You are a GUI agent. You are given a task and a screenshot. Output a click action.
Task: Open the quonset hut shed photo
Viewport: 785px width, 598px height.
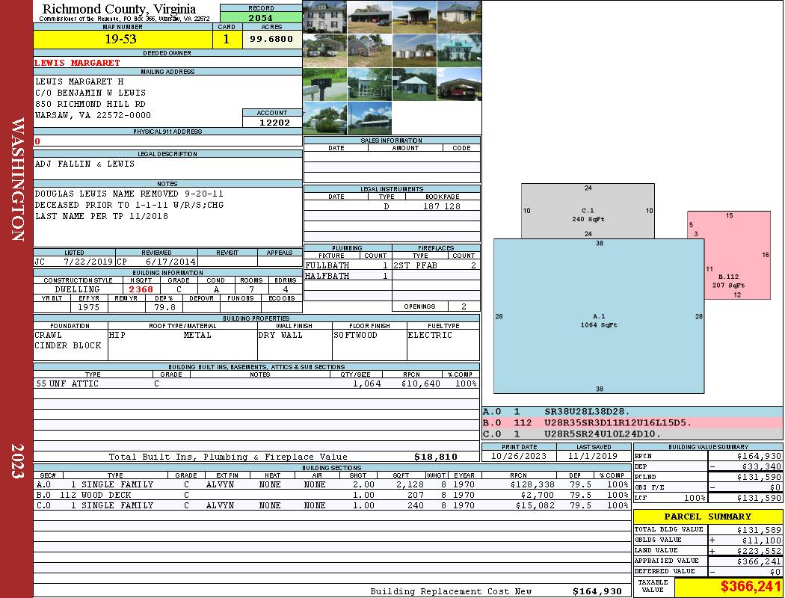[369, 51]
